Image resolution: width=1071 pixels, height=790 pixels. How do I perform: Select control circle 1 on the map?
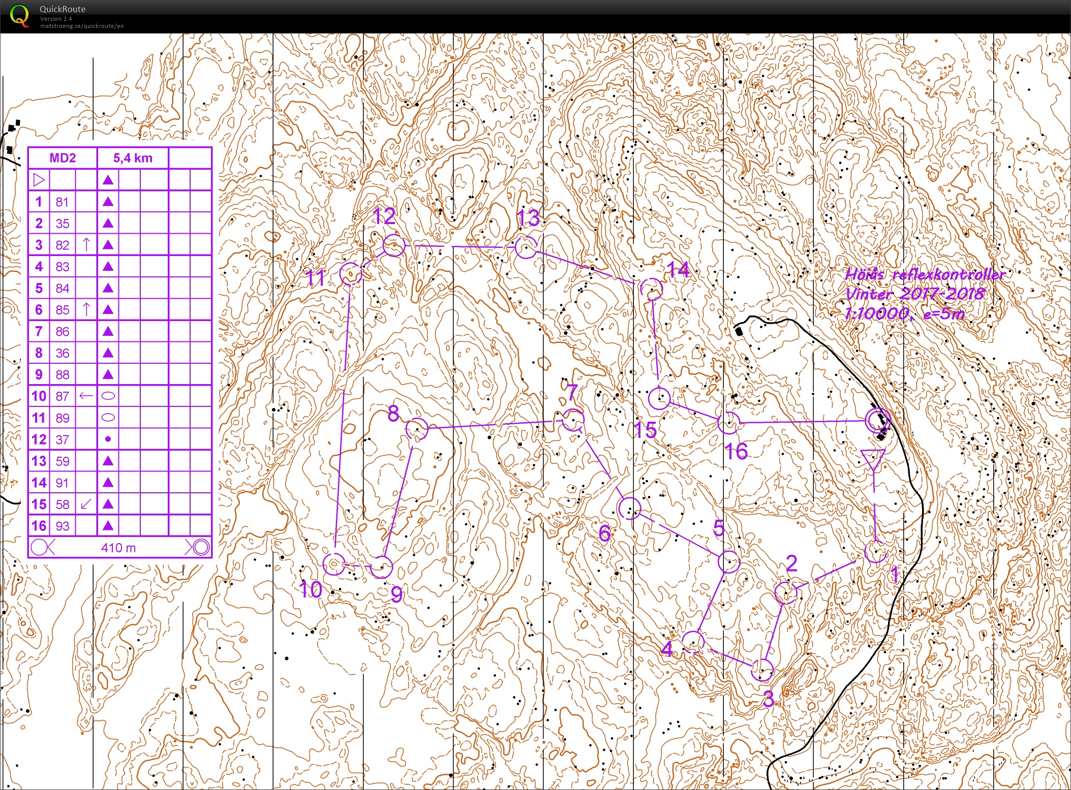[875, 552]
